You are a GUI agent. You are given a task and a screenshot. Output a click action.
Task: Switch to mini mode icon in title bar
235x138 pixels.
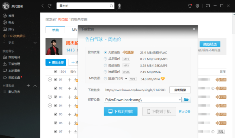click(208, 6)
